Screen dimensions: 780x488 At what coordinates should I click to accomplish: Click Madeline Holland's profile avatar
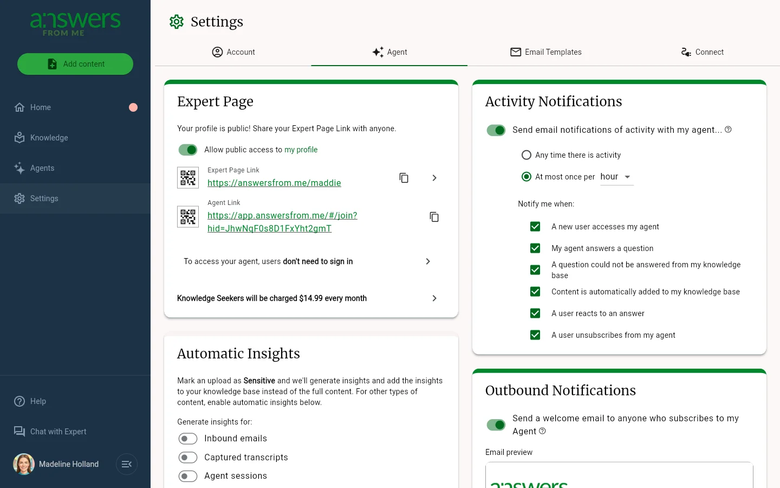(24, 464)
